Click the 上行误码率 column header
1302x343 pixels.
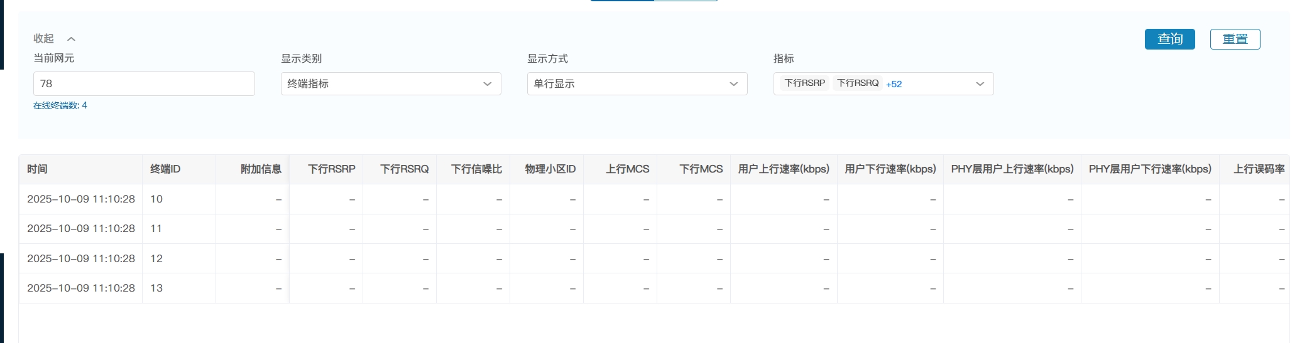click(x=1258, y=169)
